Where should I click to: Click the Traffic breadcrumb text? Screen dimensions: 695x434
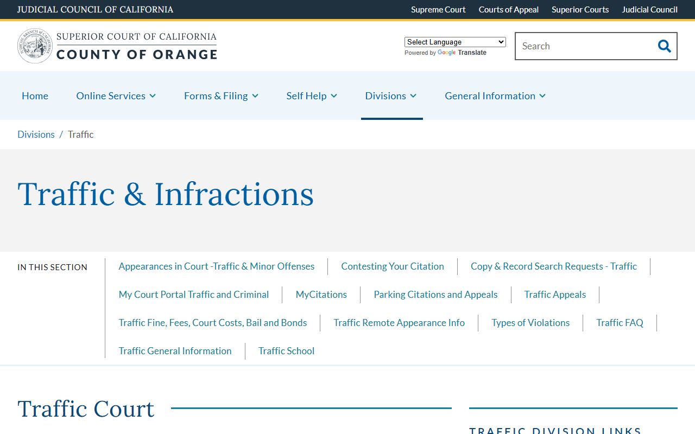(81, 135)
